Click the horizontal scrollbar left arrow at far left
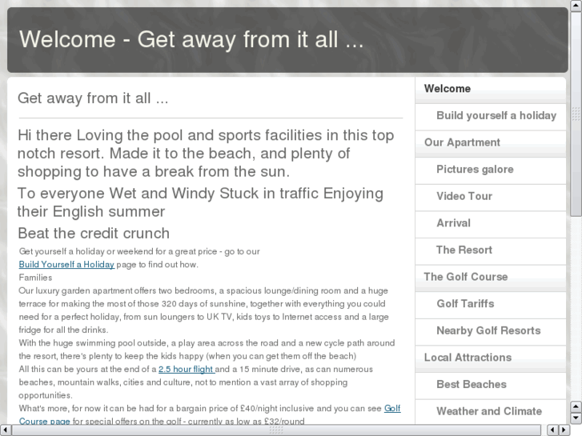Viewport: 582px width, 436px height. click(x=6, y=430)
